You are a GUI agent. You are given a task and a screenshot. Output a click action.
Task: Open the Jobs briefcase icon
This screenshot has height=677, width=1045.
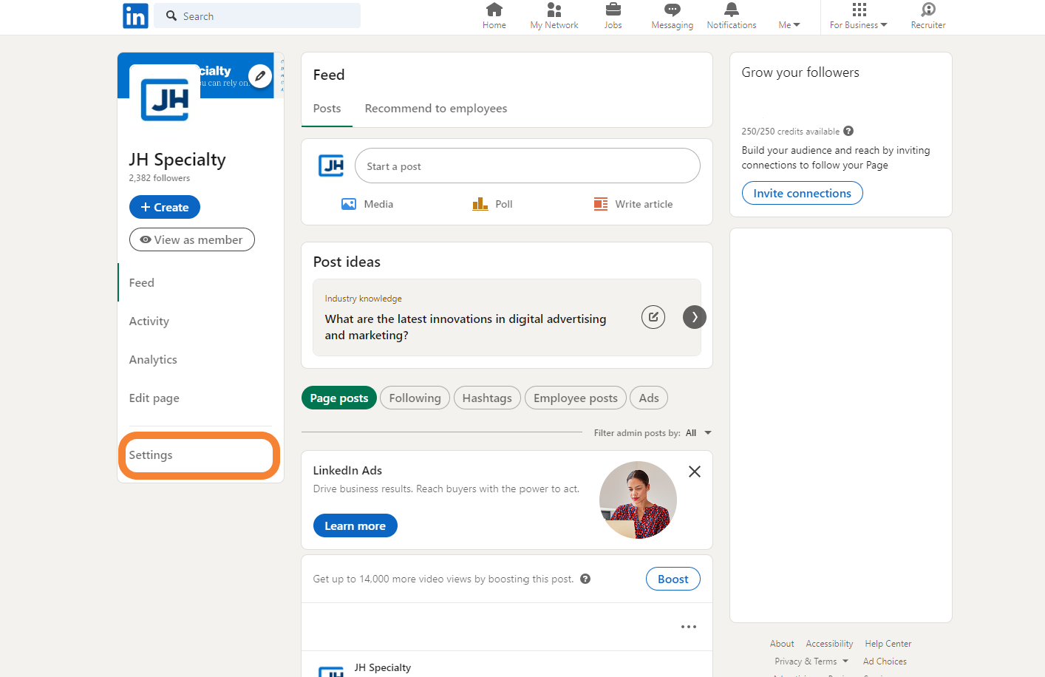(613, 10)
